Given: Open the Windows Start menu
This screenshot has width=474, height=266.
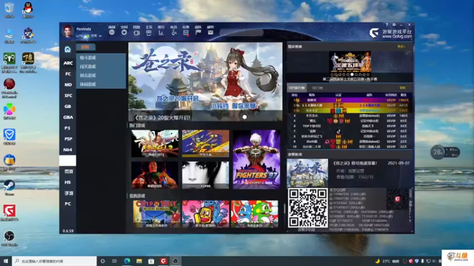Looking at the screenshot, I should [6, 261].
